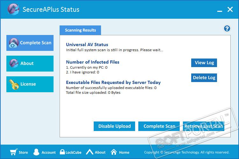
Task: Click the License key icon
Action: [13, 84]
